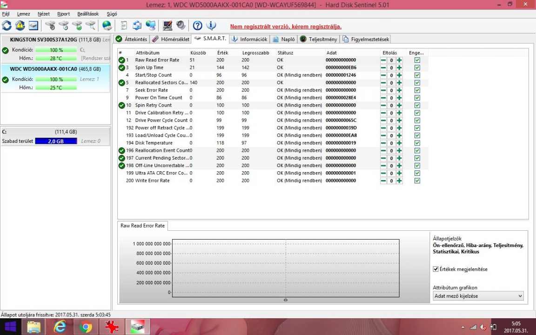Click the disk with green checkmark icon
This screenshot has width=536, height=335.
click(x=77, y=26)
